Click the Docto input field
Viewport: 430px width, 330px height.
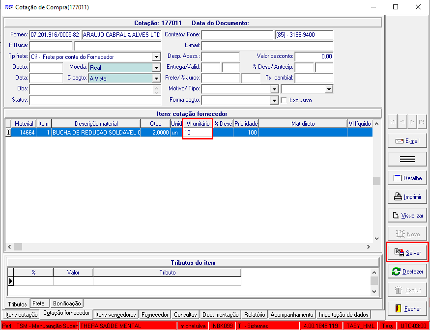click(x=46, y=67)
